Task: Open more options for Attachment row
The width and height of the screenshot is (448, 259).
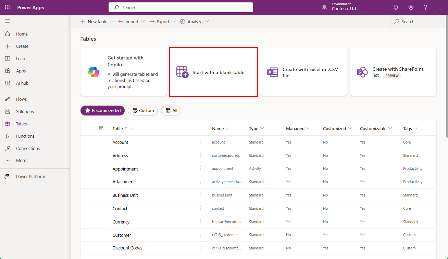Action: [x=201, y=182]
